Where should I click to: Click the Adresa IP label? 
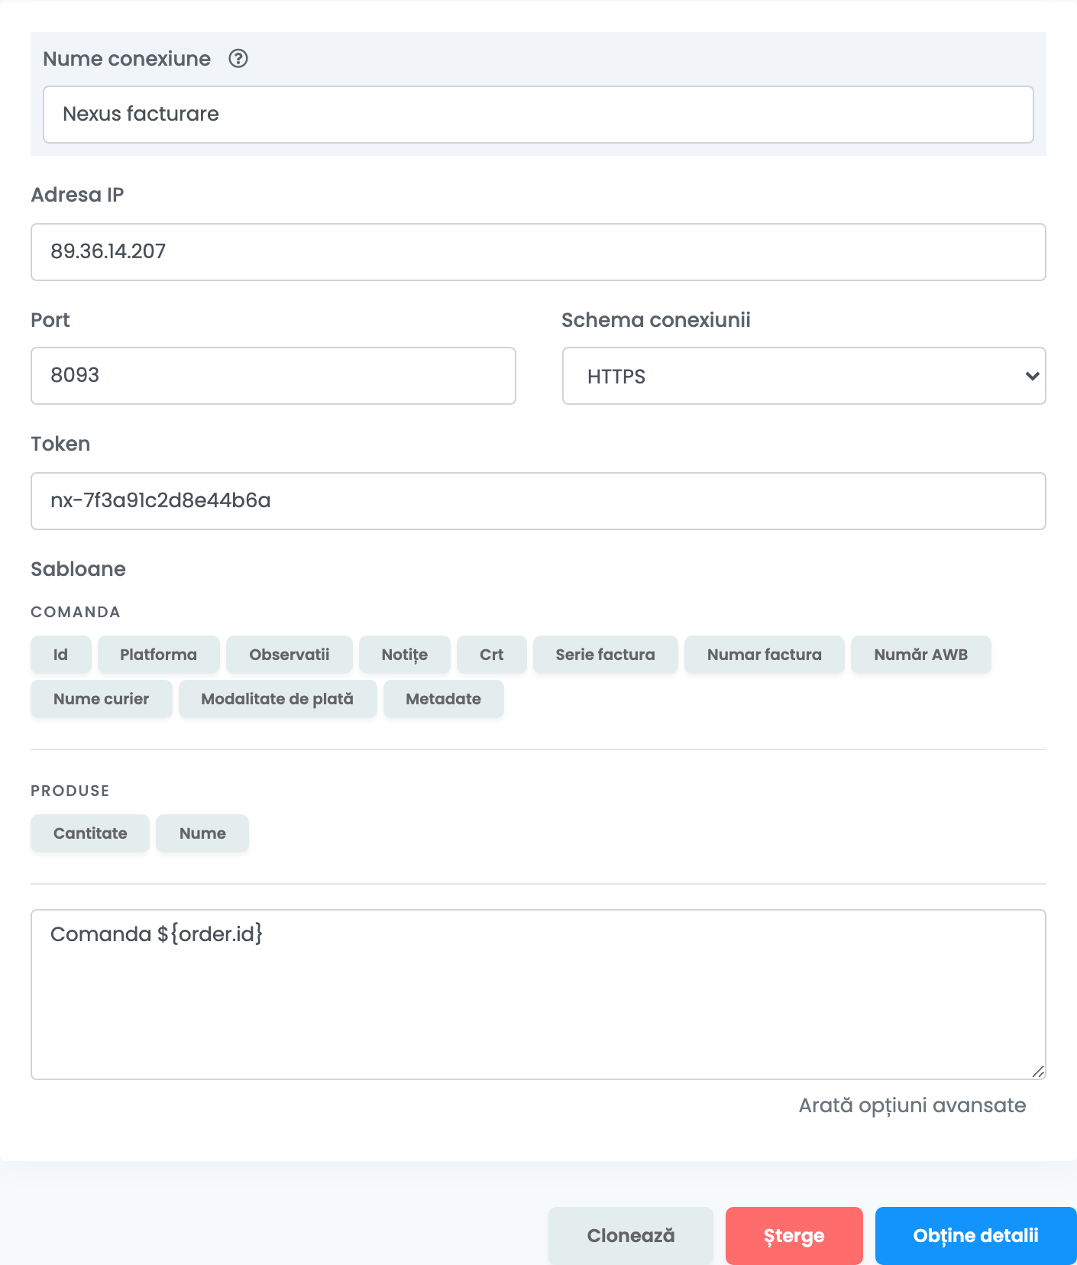(x=77, y=195)
